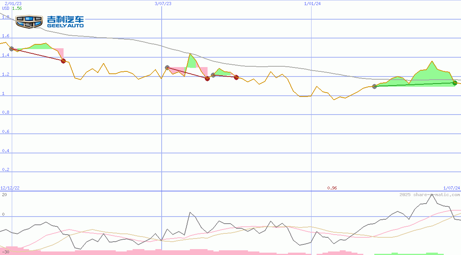461x255 pixels.
Task: Click the 0.96 low price label
Action: (x=333, y=188)
